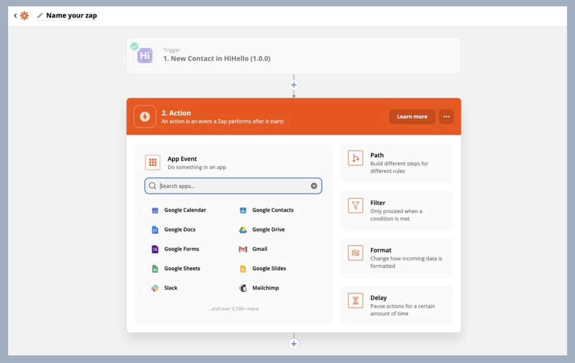Select the Path option title
The height and width of the screenshot is (363, 575).
[x=377, y=155]
